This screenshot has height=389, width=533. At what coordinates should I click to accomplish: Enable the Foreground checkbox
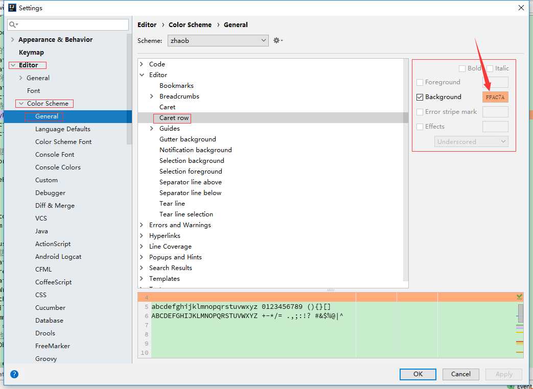click(x=420, y=82)
